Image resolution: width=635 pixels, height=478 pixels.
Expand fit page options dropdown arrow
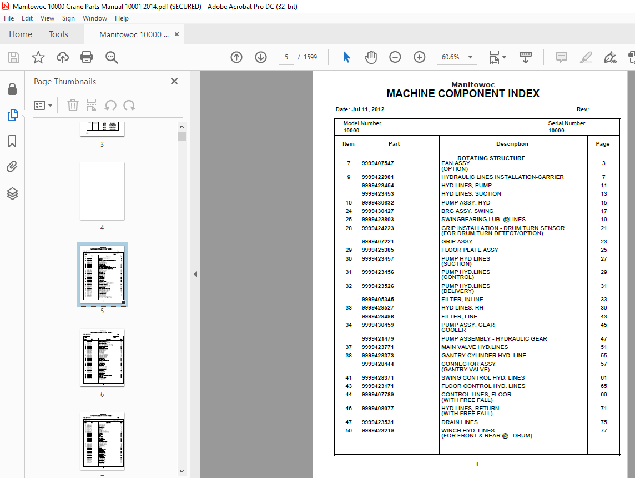tap(504, 57)
